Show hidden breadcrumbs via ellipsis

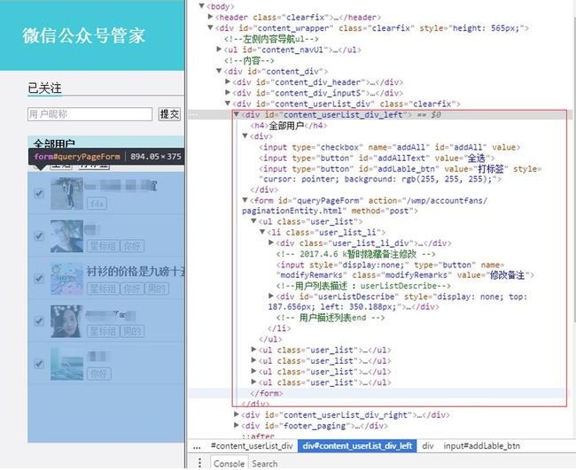tap(197, 446)
